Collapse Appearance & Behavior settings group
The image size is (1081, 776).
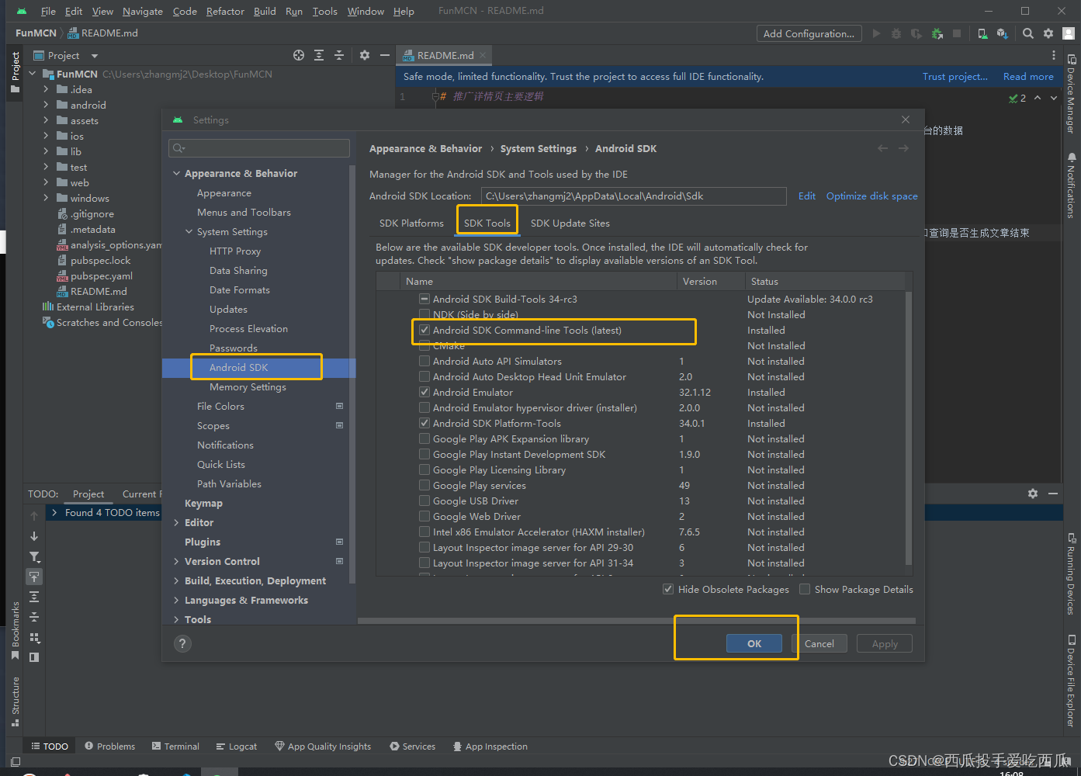(x=176, y=173)
